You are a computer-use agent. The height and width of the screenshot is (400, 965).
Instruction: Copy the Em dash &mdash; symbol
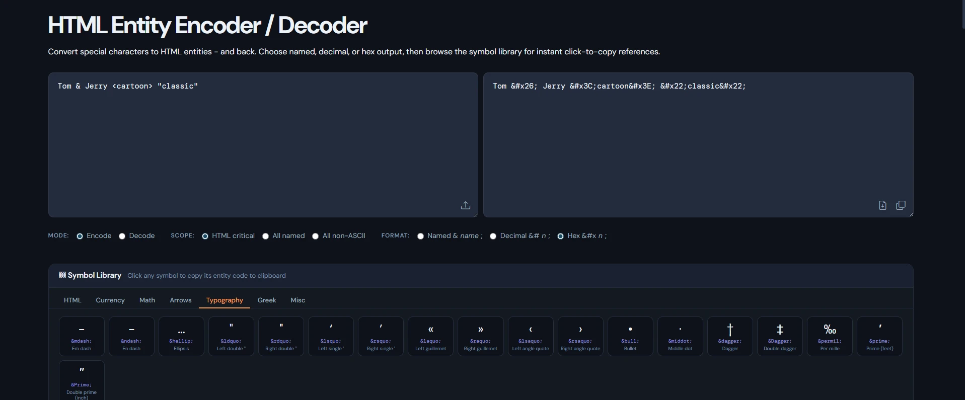(82, 336)
